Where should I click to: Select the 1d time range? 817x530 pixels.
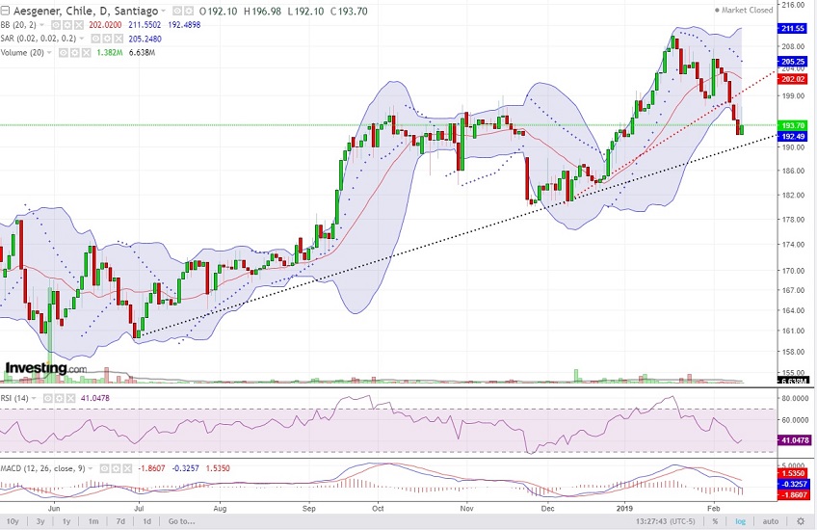point(147,521)
